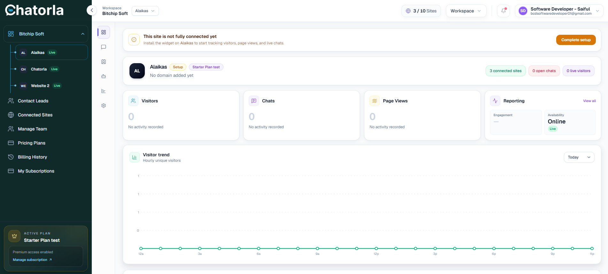
Task: Open the reports chart icon in the mini sidebar
Action: coord(104,91)
